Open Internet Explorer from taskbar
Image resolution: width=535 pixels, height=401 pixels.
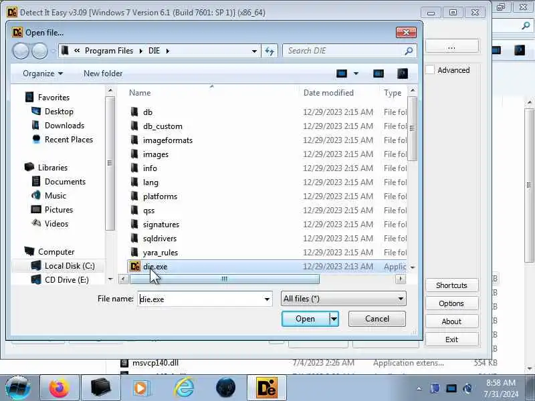[185, 388]
